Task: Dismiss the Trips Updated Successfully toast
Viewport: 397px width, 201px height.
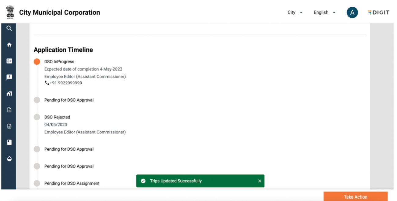Action: coord(259,181)
